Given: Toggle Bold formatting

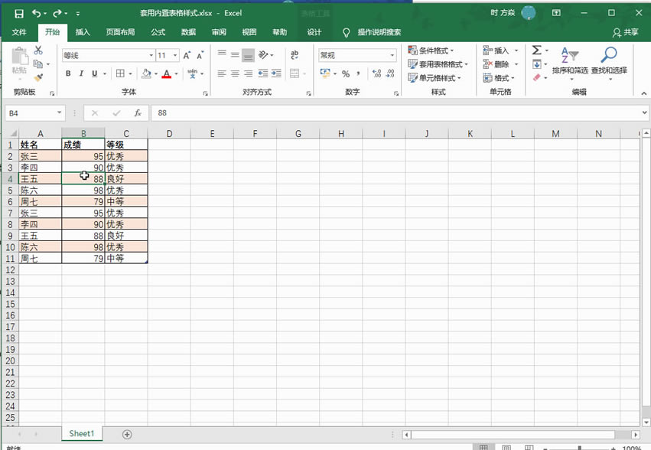Looking at the screenshot, I should (67, 72).
